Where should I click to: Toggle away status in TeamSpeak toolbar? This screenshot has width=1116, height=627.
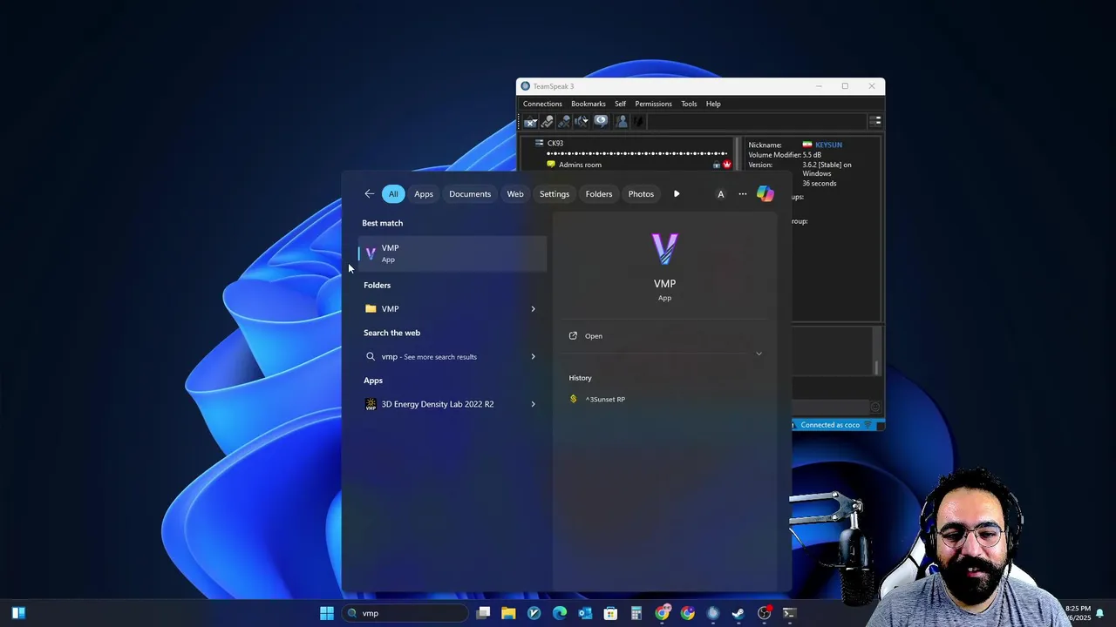[x=530, y=121]
